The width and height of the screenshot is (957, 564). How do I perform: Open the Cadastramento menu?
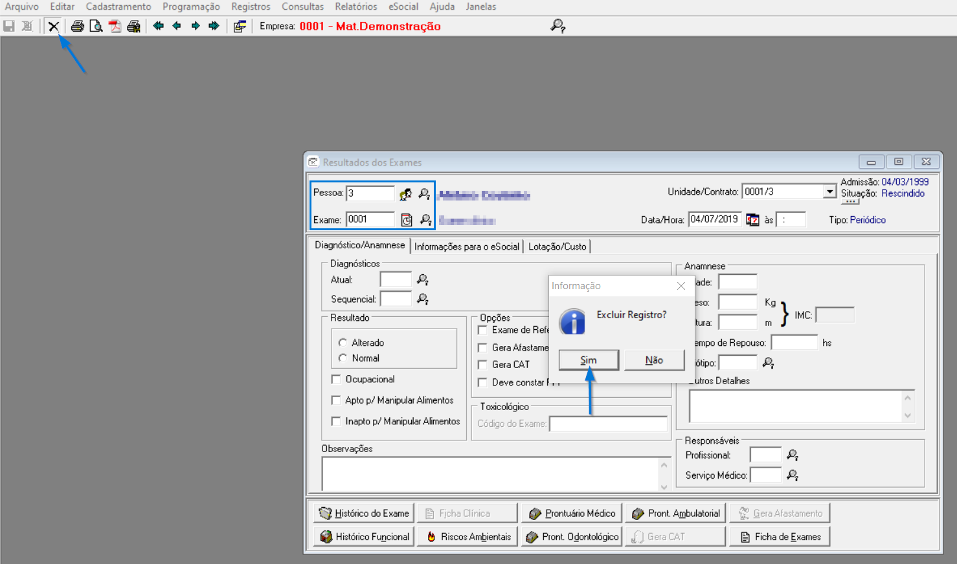(118, 6)
